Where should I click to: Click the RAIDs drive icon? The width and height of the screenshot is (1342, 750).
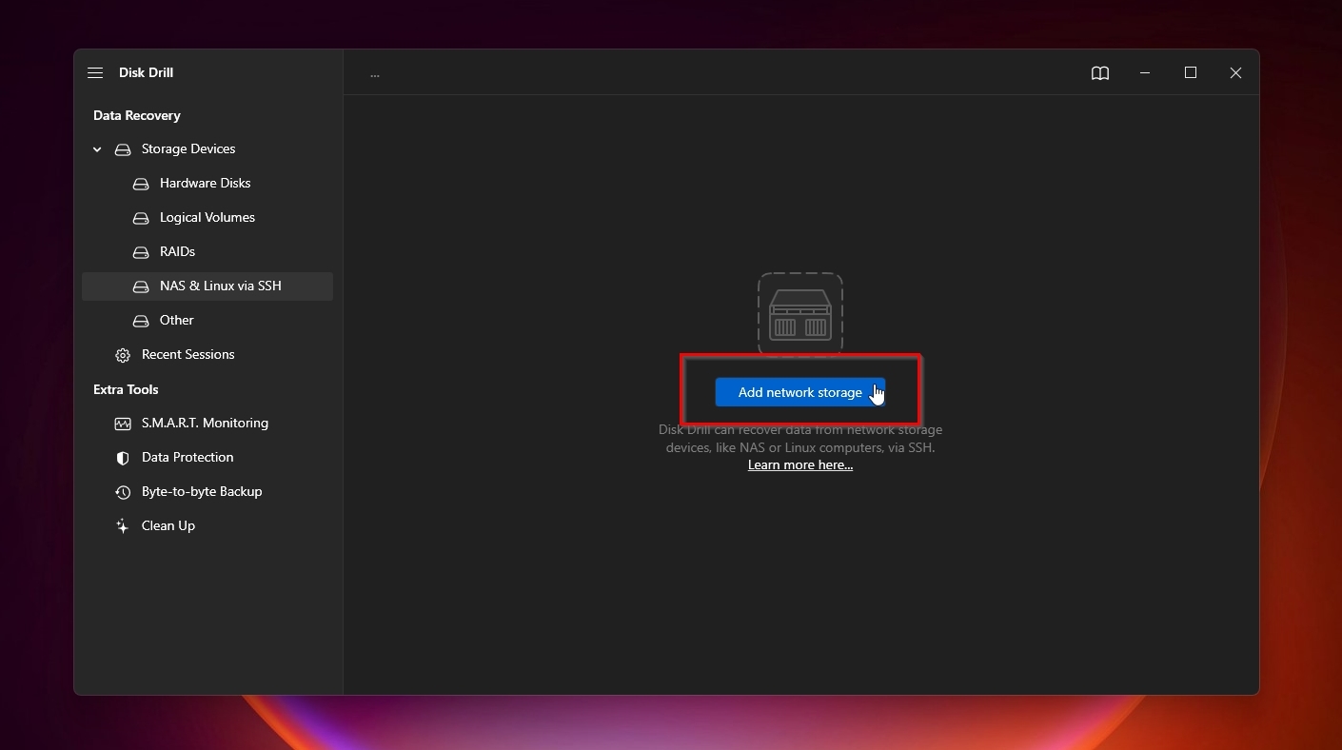tap(141, 252)
